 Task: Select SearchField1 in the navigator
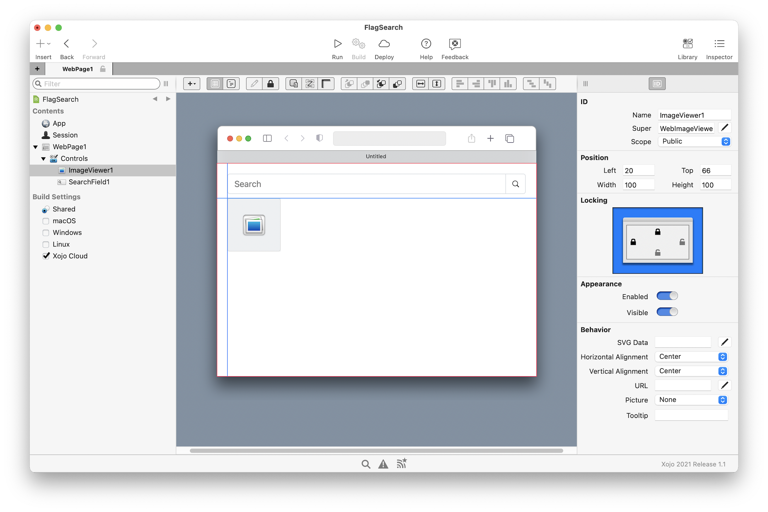pos(89,182)
